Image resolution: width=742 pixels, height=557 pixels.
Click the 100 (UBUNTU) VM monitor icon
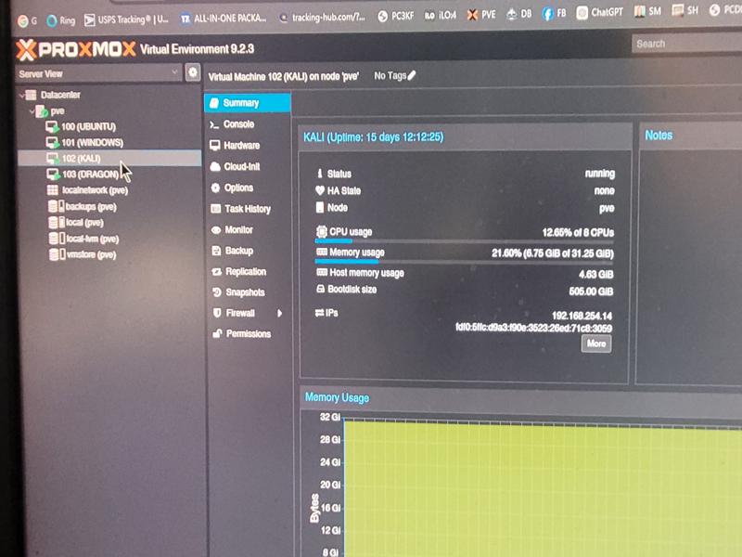click(x=52, y=126)
